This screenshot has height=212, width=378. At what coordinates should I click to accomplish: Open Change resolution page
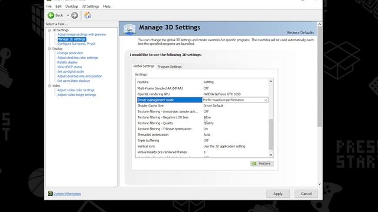70,53
